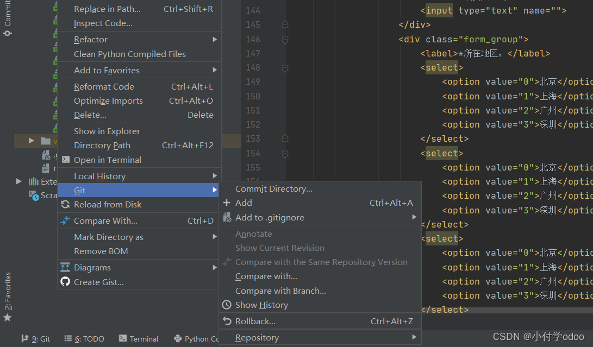Click the undo arrow icon beside Rollback
593x347 pixels.
[x=227, y=321]
